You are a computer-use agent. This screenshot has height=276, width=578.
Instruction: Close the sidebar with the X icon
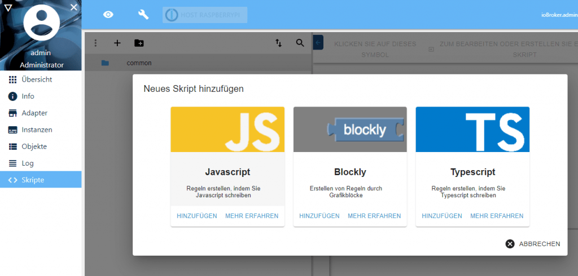point(74,7)
